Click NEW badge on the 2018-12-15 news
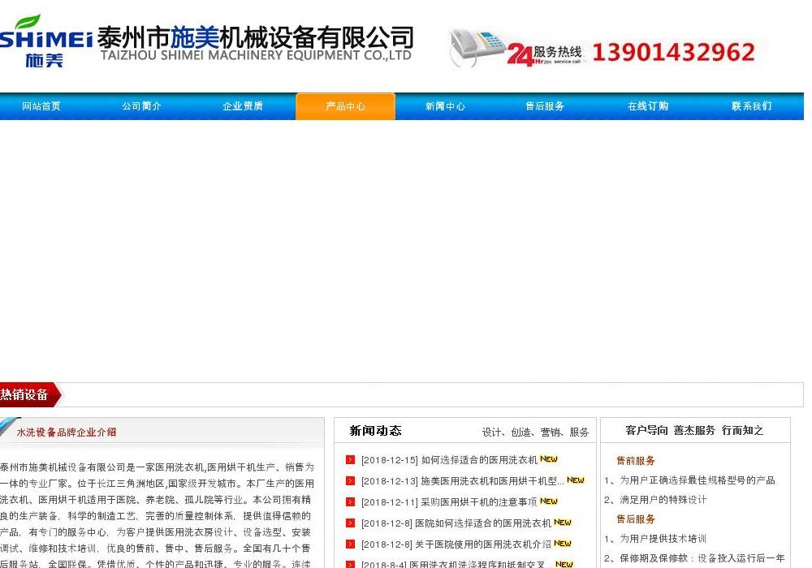 [548, 458]
